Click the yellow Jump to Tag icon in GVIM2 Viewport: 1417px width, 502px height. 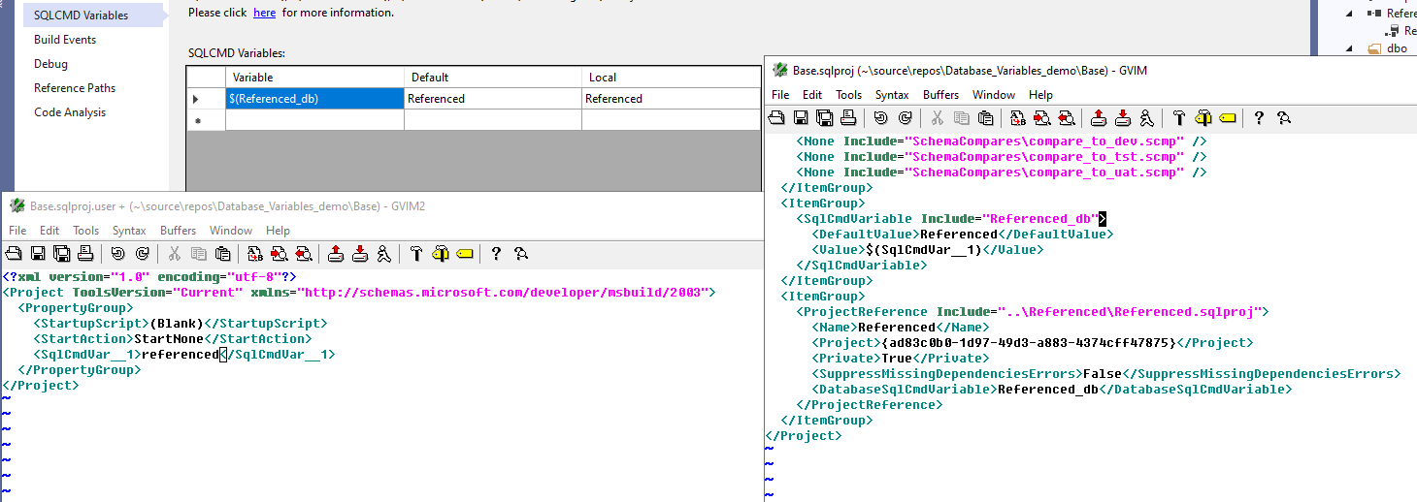coord(464,254)
